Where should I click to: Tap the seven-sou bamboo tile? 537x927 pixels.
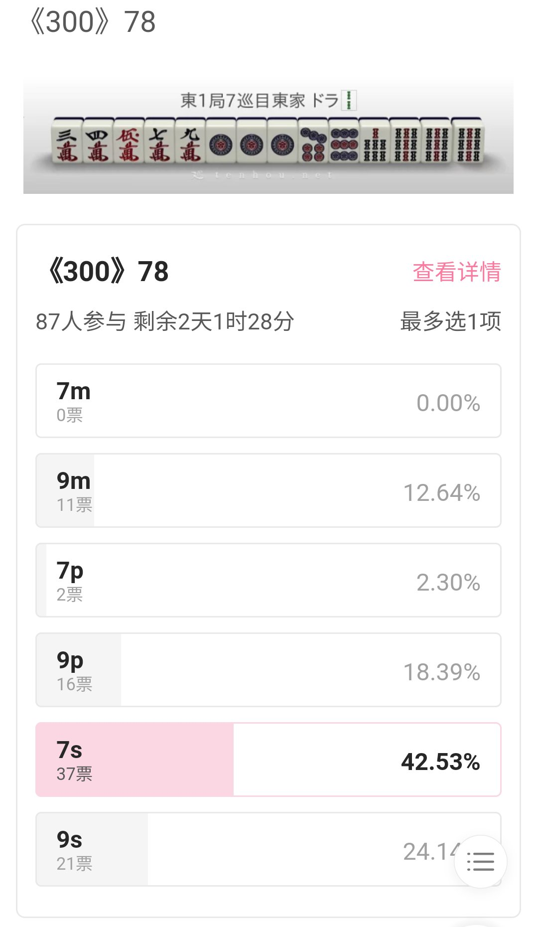[x=374, y=142]
